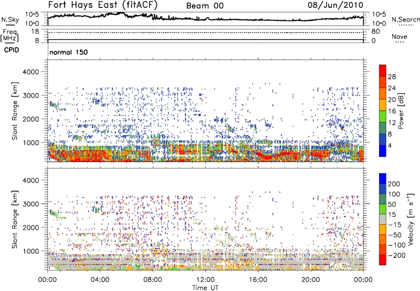Screen dimensions: 420x291
Task: Click the '80' Nave axis tick
Action: (375, 32)
